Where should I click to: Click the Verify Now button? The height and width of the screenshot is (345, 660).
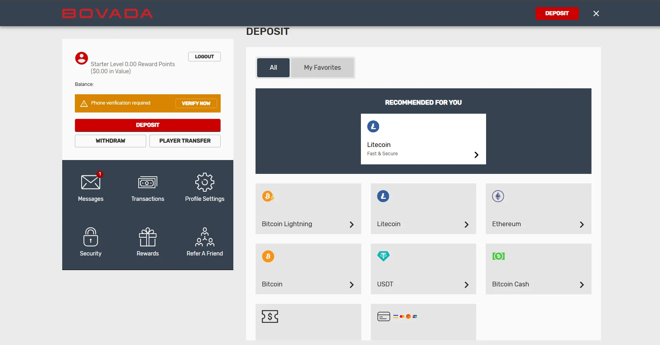point(196,103)
